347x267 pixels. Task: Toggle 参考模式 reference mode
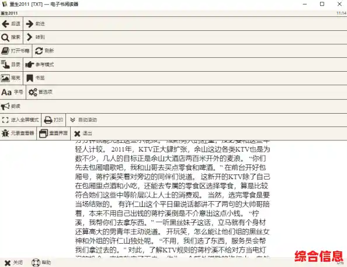click(40, 65)
